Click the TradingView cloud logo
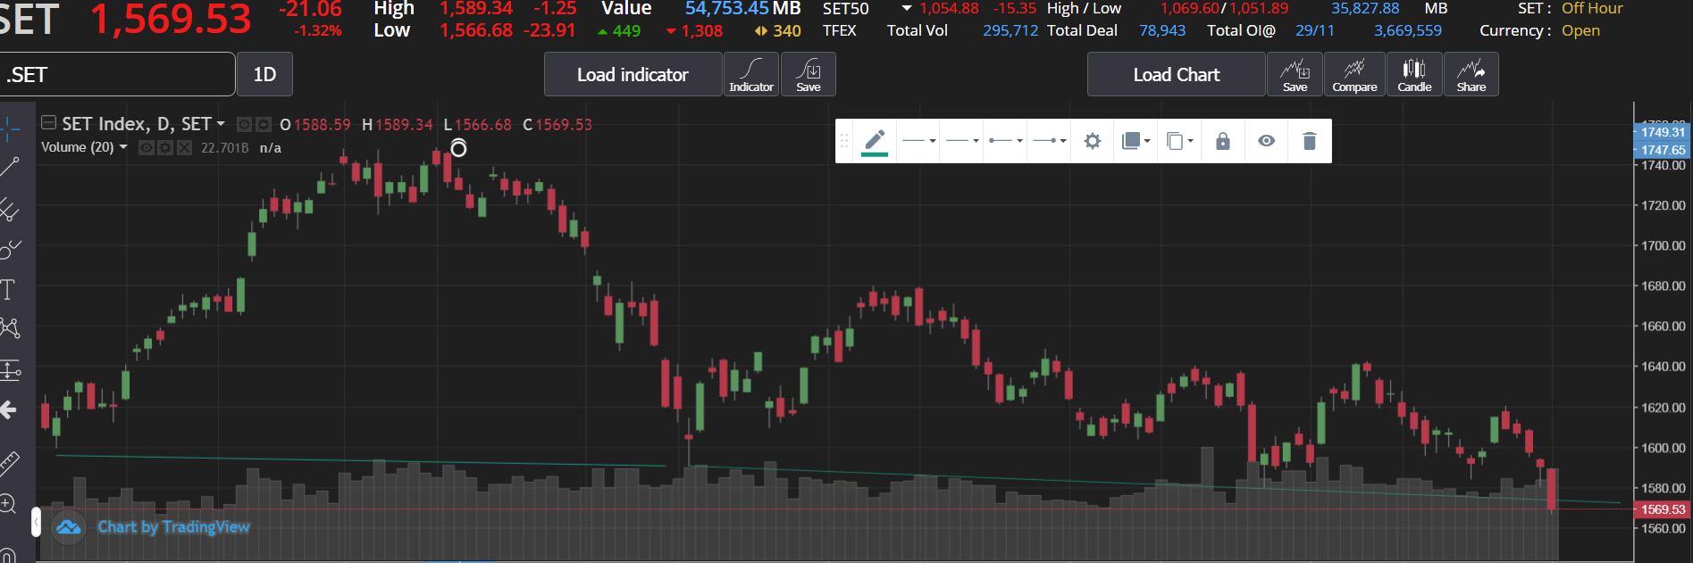The height and width of the screenshot is (563, 1693). 69,527
